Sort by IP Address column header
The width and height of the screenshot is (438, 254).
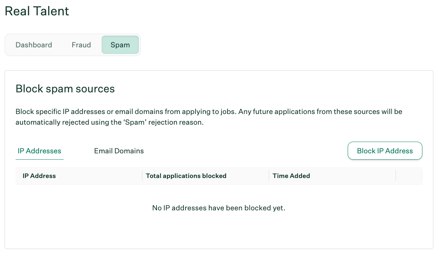pyautogui.click(x=39, y=176)
